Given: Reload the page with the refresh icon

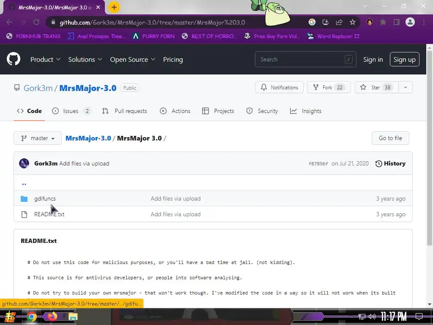Looking at the screenshot, I should [36, 22].
